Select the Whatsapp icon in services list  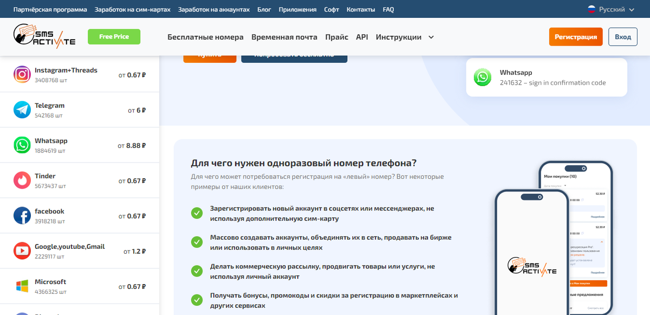coord(22,145)
